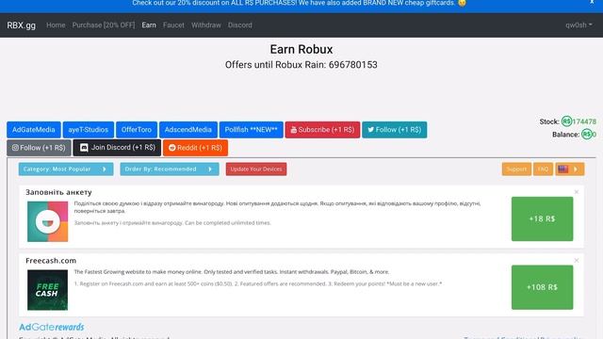The height and width of the screenshot is (339, 603).
Task: Expand the qw0sh account dropdown
Action: [579, 25]
